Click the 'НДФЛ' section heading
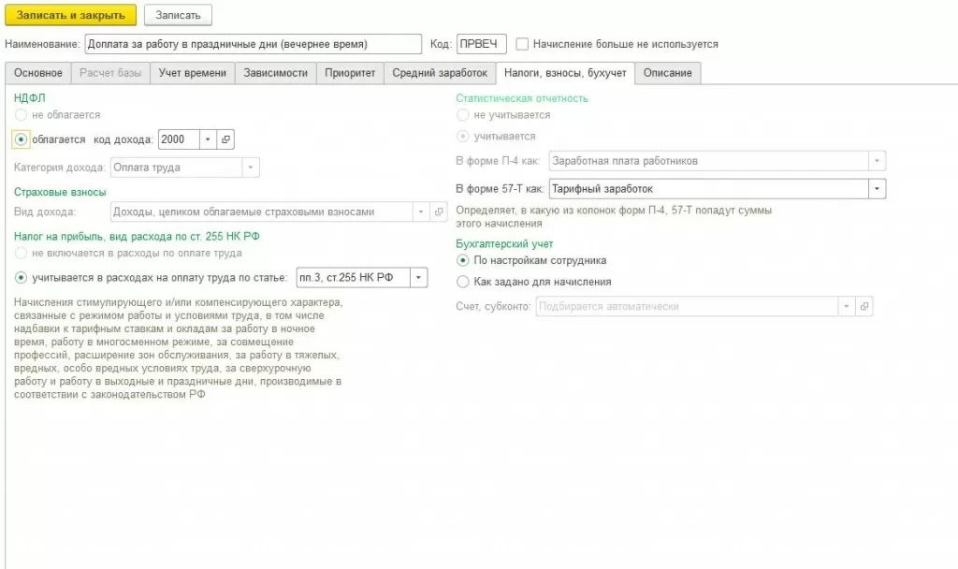The image size is (958, 569). coord(29,97)
